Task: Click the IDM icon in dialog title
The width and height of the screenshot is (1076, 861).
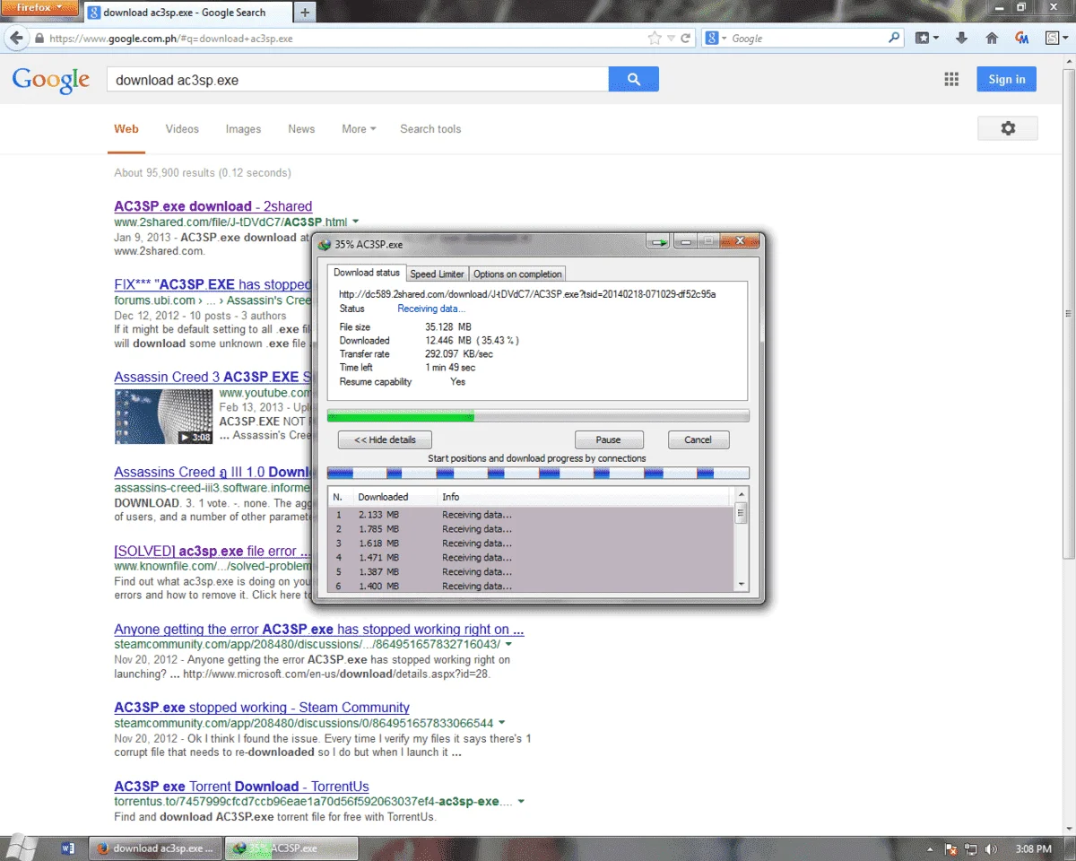Action: click(x=325, y=244)
